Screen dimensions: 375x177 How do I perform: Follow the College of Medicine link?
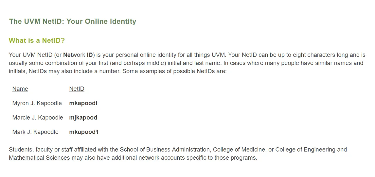click(239, 150)
